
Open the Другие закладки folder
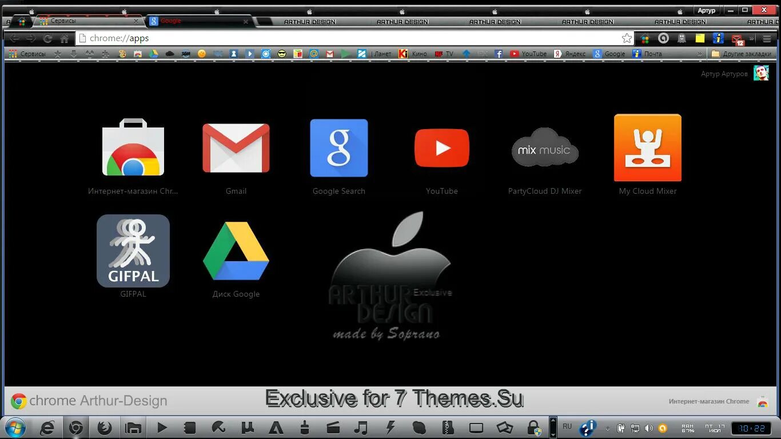point(741,54)
